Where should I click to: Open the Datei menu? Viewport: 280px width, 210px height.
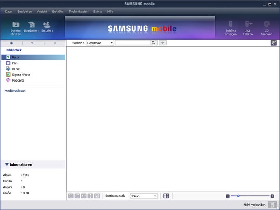coord(9,12)
